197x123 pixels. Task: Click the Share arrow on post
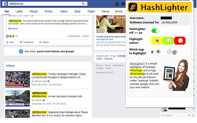coord(40,42)
